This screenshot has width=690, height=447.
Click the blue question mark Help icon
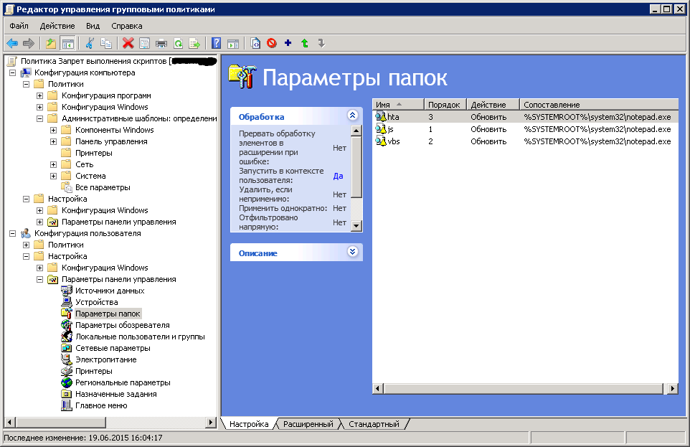(216, 43)
